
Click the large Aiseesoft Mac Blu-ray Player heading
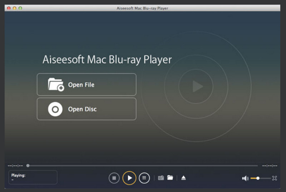coord(107,60)
